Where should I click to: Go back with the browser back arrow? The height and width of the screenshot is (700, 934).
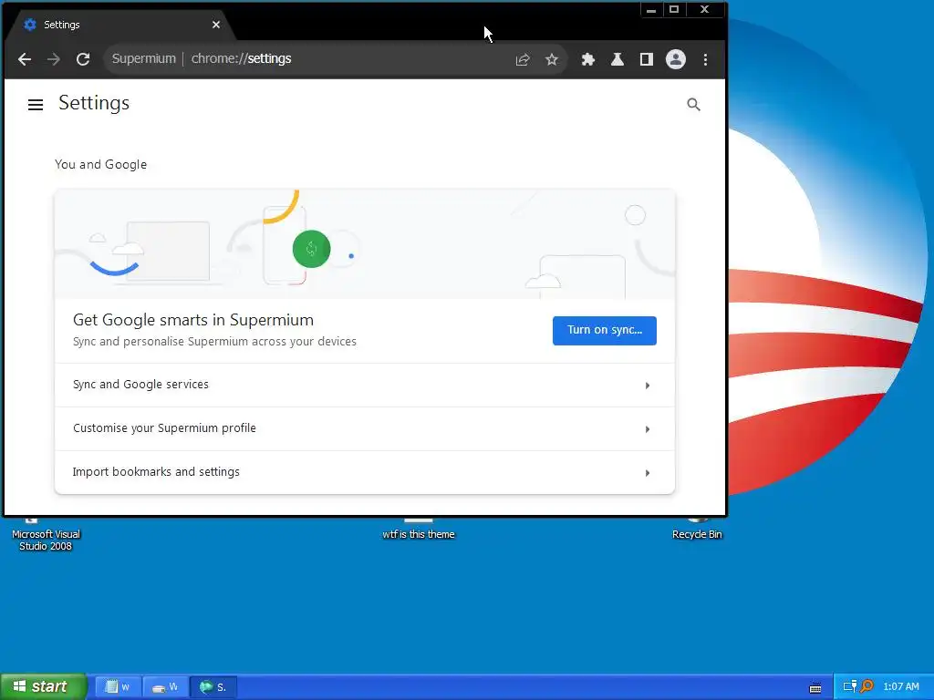25,59
